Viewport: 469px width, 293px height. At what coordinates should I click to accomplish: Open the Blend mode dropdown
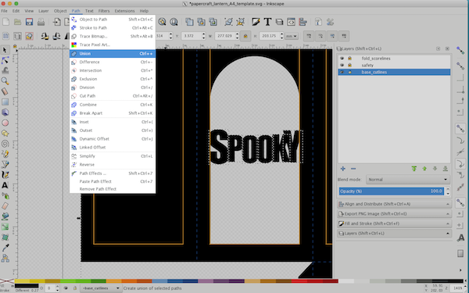[x=408, y=180]
